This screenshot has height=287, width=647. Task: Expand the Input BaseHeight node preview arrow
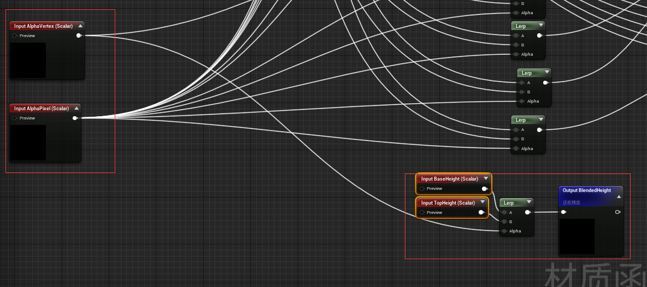click(486, 179)
